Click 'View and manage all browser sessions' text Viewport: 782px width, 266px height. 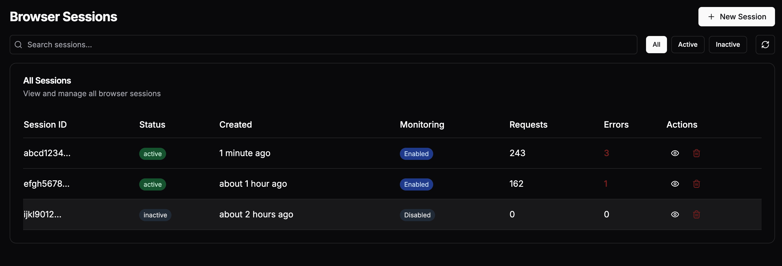click(92, 94)
